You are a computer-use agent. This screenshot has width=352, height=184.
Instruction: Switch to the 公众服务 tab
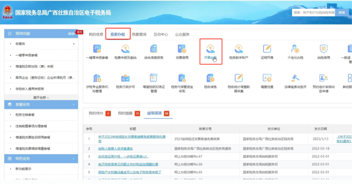[182, 34]
